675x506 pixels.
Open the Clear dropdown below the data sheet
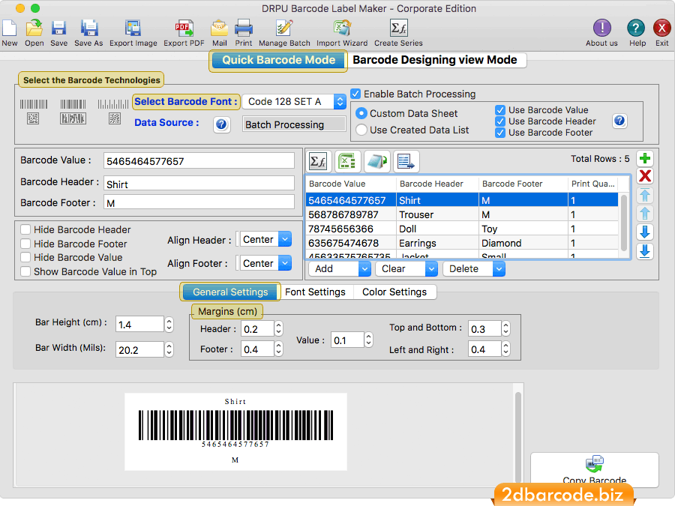point(406,268)
